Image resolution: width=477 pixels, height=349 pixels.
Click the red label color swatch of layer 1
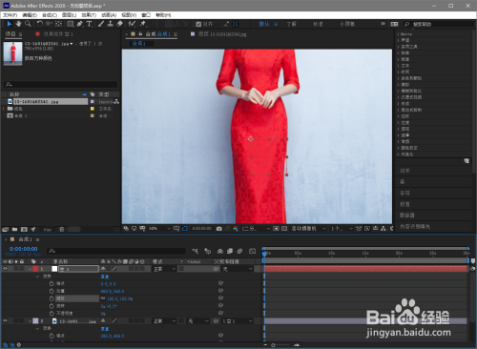click(35, 269)
